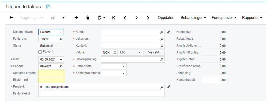Open the Kontantrabattdato date dropdown
268x103 pixels.
pos(124,73)
